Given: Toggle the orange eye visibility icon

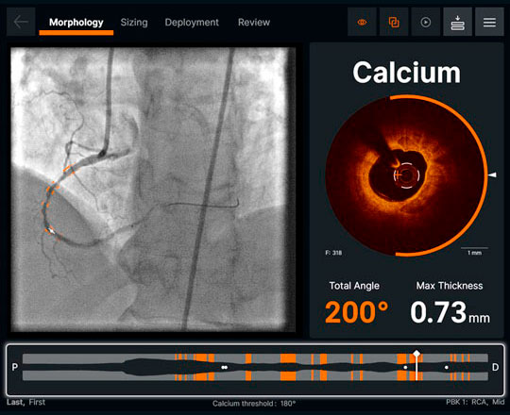Looking at the screenshot, I should [362, 22].
